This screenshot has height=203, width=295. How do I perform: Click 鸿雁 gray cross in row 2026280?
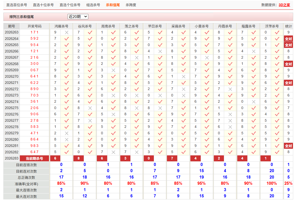pos(67,140)
